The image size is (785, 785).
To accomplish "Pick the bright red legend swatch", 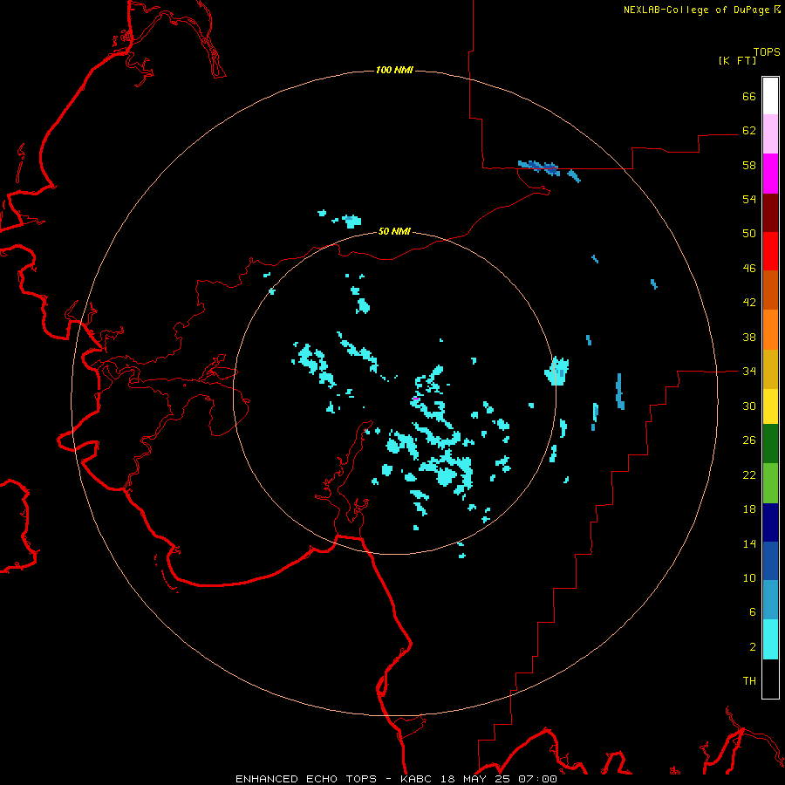I will coord(770,251).
